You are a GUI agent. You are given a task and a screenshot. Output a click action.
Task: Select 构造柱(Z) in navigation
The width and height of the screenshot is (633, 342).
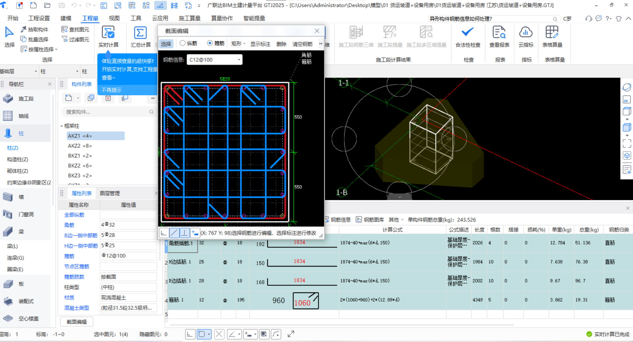point(18,159)
